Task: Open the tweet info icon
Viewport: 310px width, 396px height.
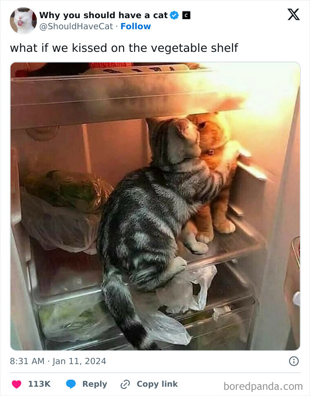Action: 294,361
